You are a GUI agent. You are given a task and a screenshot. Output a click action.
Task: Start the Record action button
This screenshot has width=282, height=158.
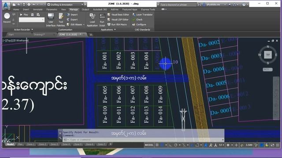point(7,18)
